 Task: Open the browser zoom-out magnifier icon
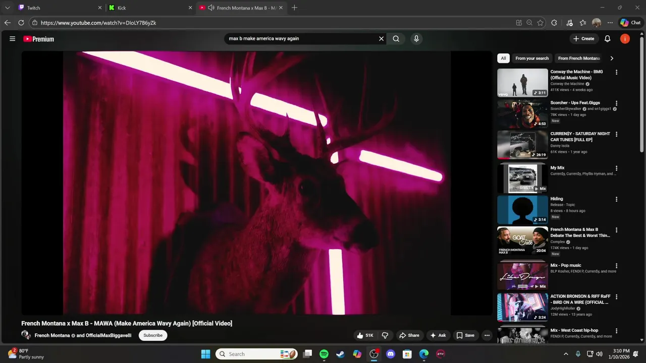529,23
